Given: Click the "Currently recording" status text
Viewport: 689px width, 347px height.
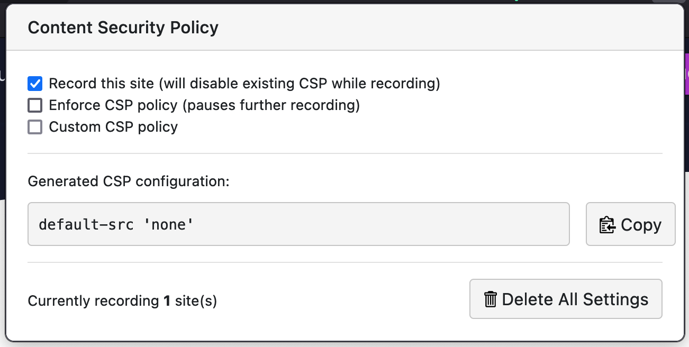Looking at the screenshot, I should click(93, 301).
